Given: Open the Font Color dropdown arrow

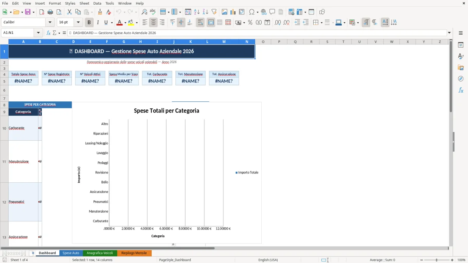Looking at the screenshot, I should click(x=125, y=23).
